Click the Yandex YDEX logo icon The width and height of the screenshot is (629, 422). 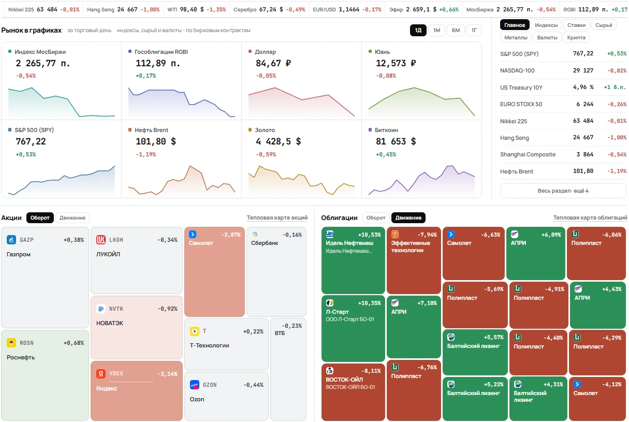pos(101,374)
